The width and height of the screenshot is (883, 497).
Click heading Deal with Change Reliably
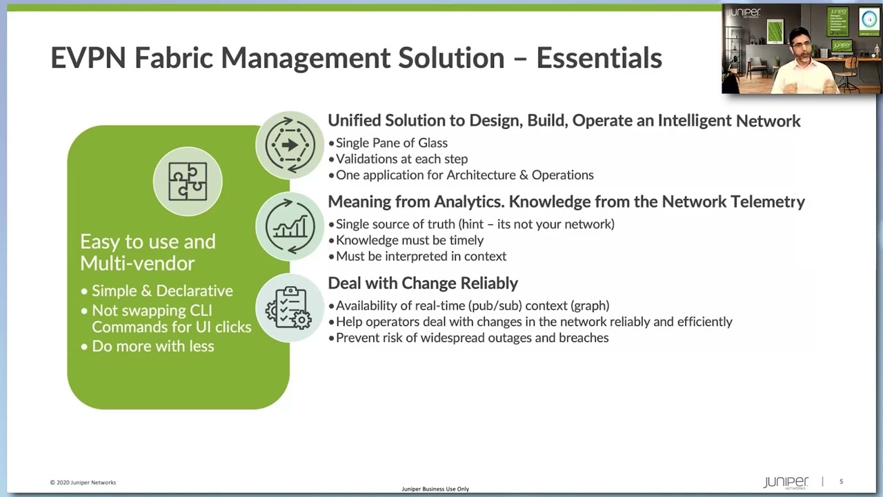tap(423, 283)
